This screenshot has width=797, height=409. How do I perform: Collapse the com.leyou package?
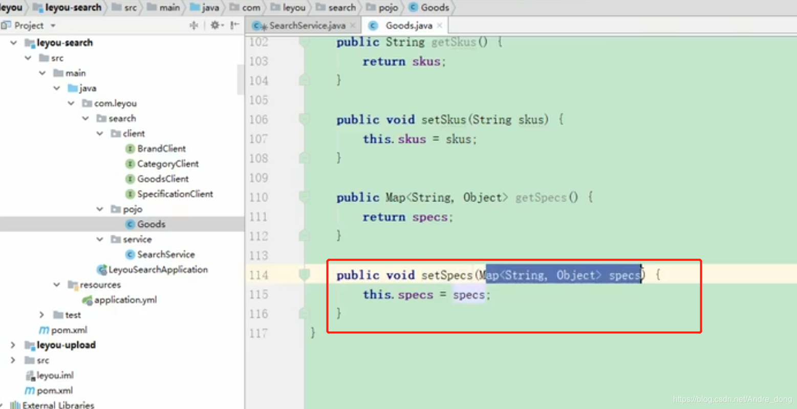71,103
